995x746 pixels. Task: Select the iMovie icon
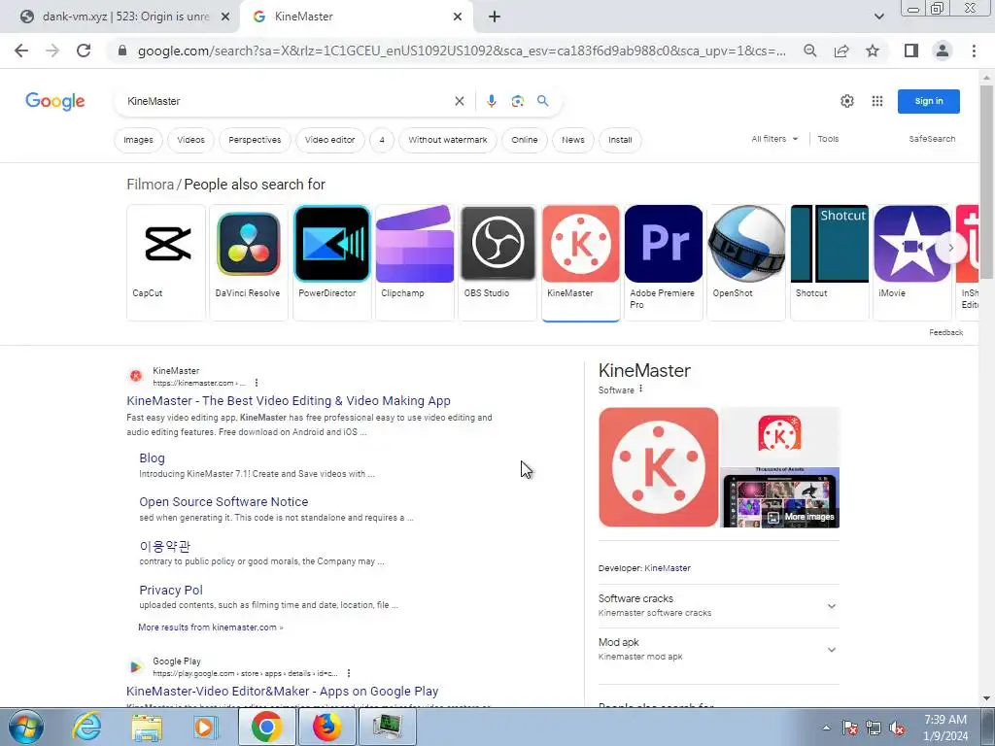(911, 244)
